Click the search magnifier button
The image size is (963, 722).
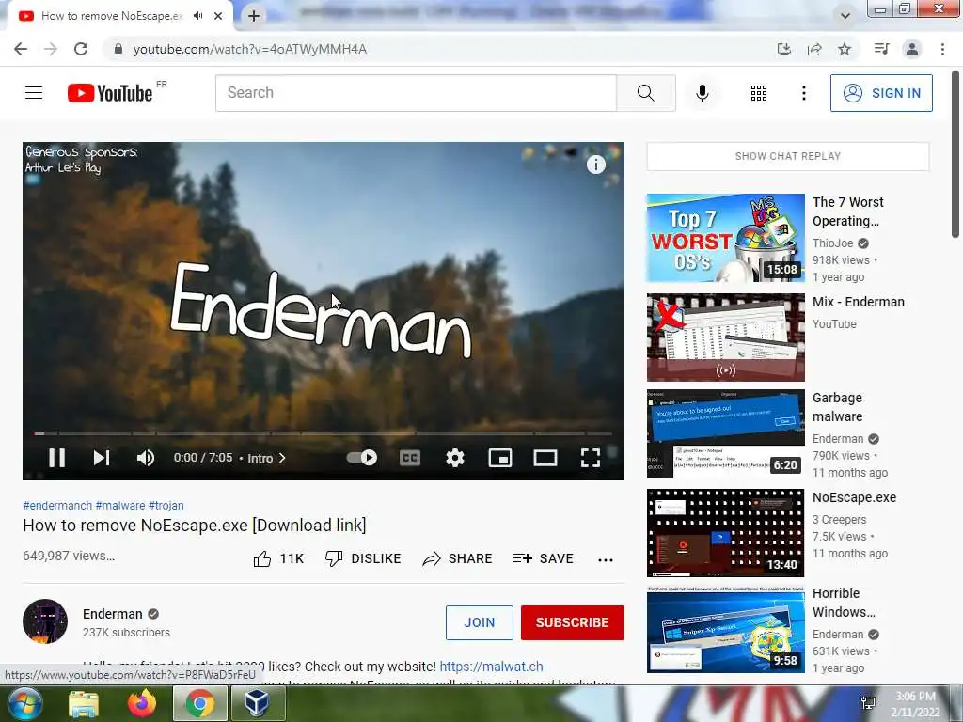(645, 93)
